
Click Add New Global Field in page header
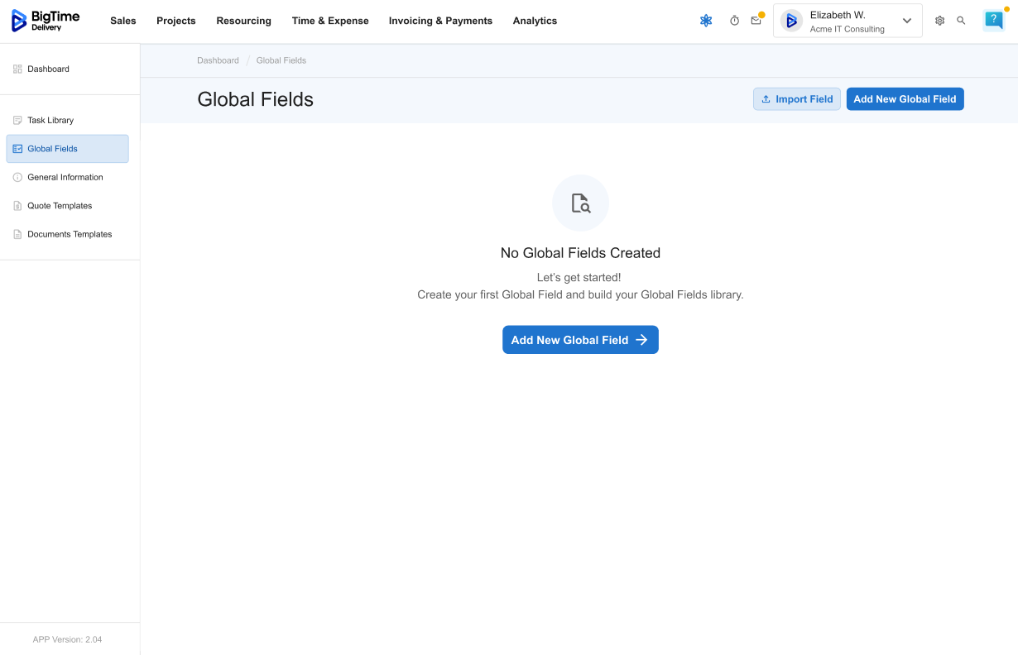click(905, 99)
